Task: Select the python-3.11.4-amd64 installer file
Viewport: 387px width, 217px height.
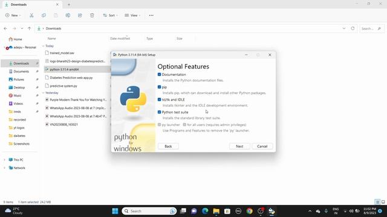Action: [x=64, y=70]
